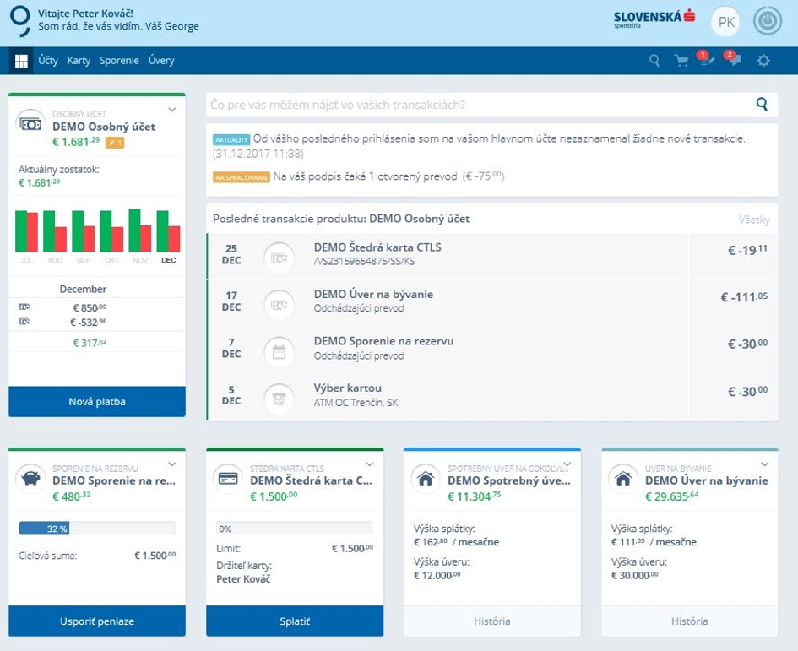
Task: Click the search magnifier in navigation bar
Action: tap(654, 61)
